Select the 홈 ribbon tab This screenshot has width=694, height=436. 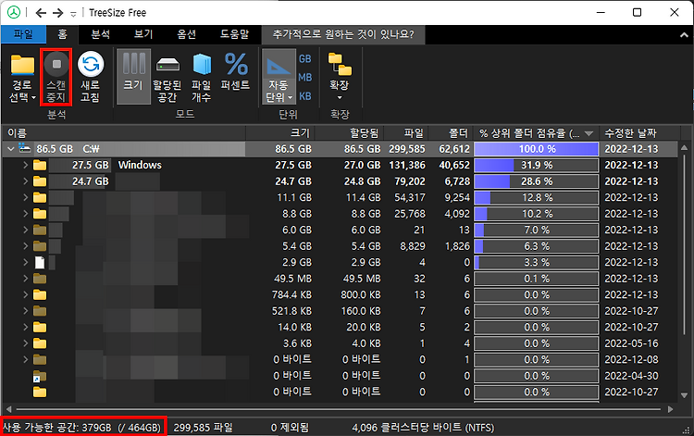pyautogui.click(x=62, y=34)
